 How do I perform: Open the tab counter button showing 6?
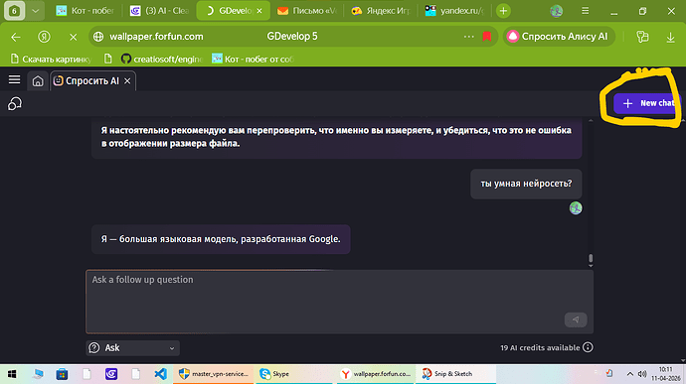[14, 11]
